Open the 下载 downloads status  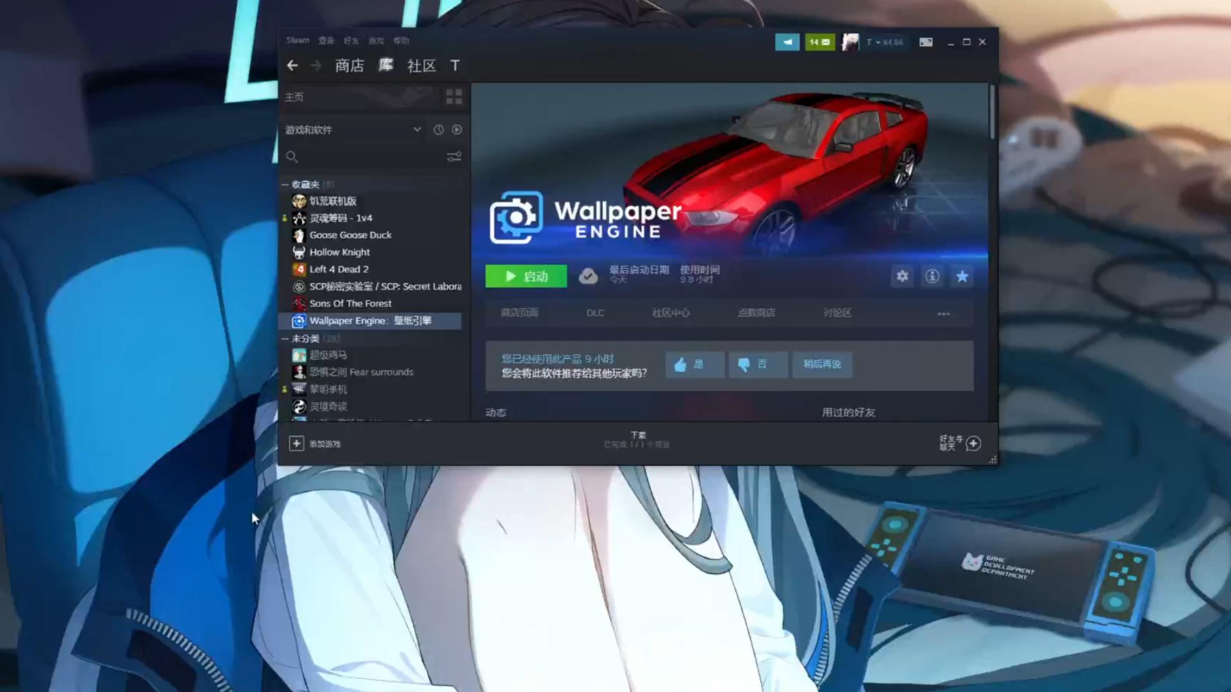[637, 440]
